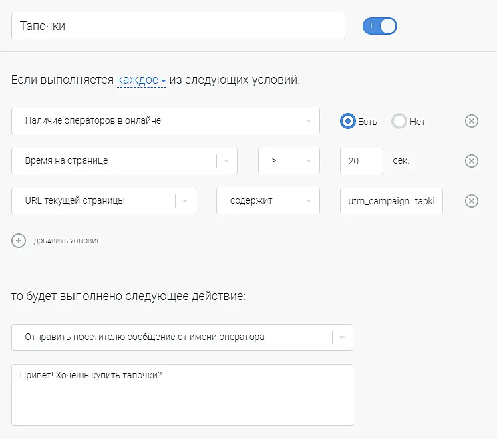
Task: Click the rule name field Тапочки
Action: pyautogui.click(x=178, y=26)
